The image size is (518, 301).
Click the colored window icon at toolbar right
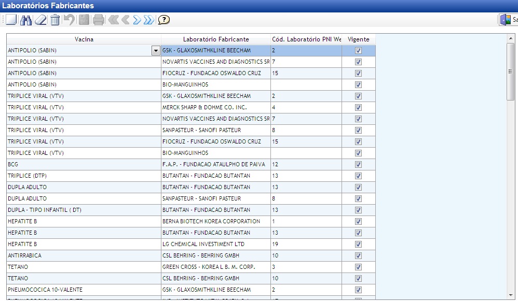coord(506,20)
